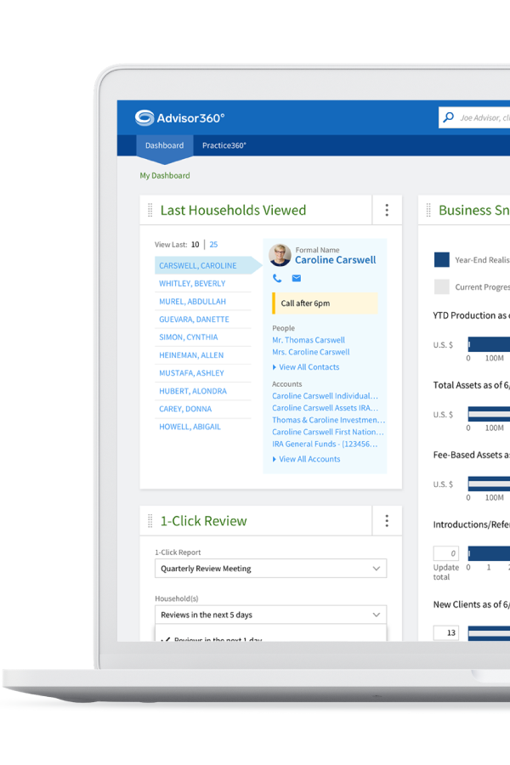510x765 pixels.
Task: Click the My Dashboard breadcrumb
Action: point(165,176)
